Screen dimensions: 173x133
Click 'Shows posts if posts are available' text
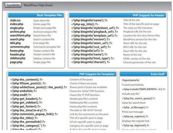[88, 87]
